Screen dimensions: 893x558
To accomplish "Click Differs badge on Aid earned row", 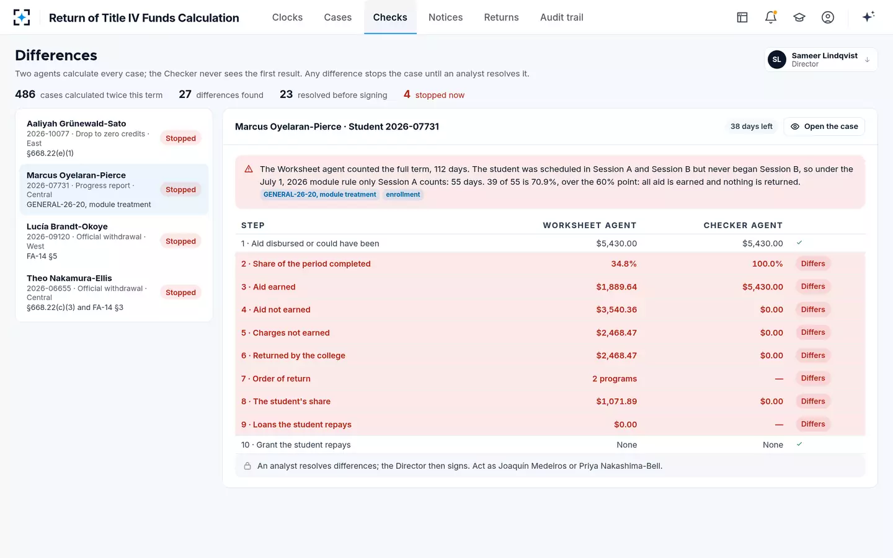I will pyautogui.click(x=813, y=286).
